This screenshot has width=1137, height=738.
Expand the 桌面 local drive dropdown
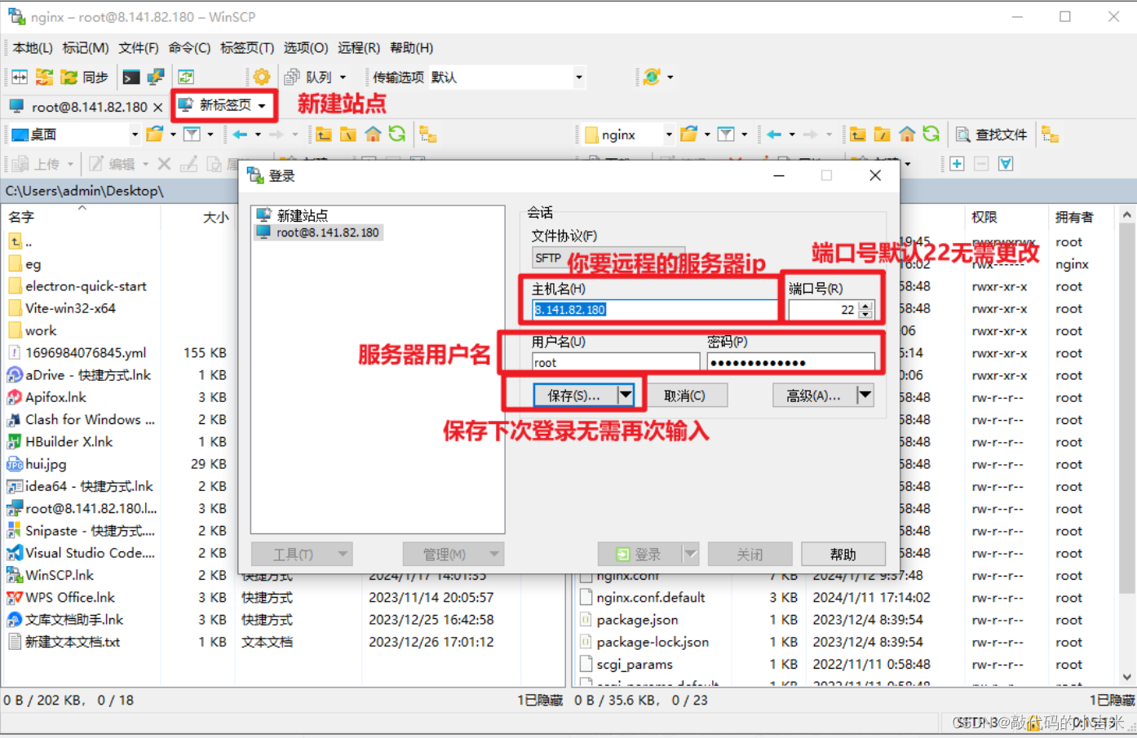pyautogui.click(x=135, y=135)
